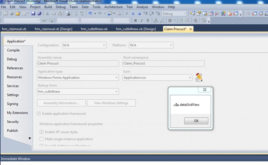Close the Claim Procuct tab
The height and width of the screenshot is (165, 268).
pos(190,29)
